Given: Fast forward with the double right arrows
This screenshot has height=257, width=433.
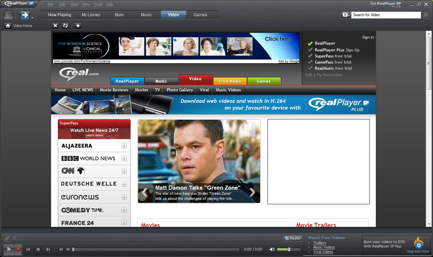Looking at the screenshot, I should [x=68, y=249].
